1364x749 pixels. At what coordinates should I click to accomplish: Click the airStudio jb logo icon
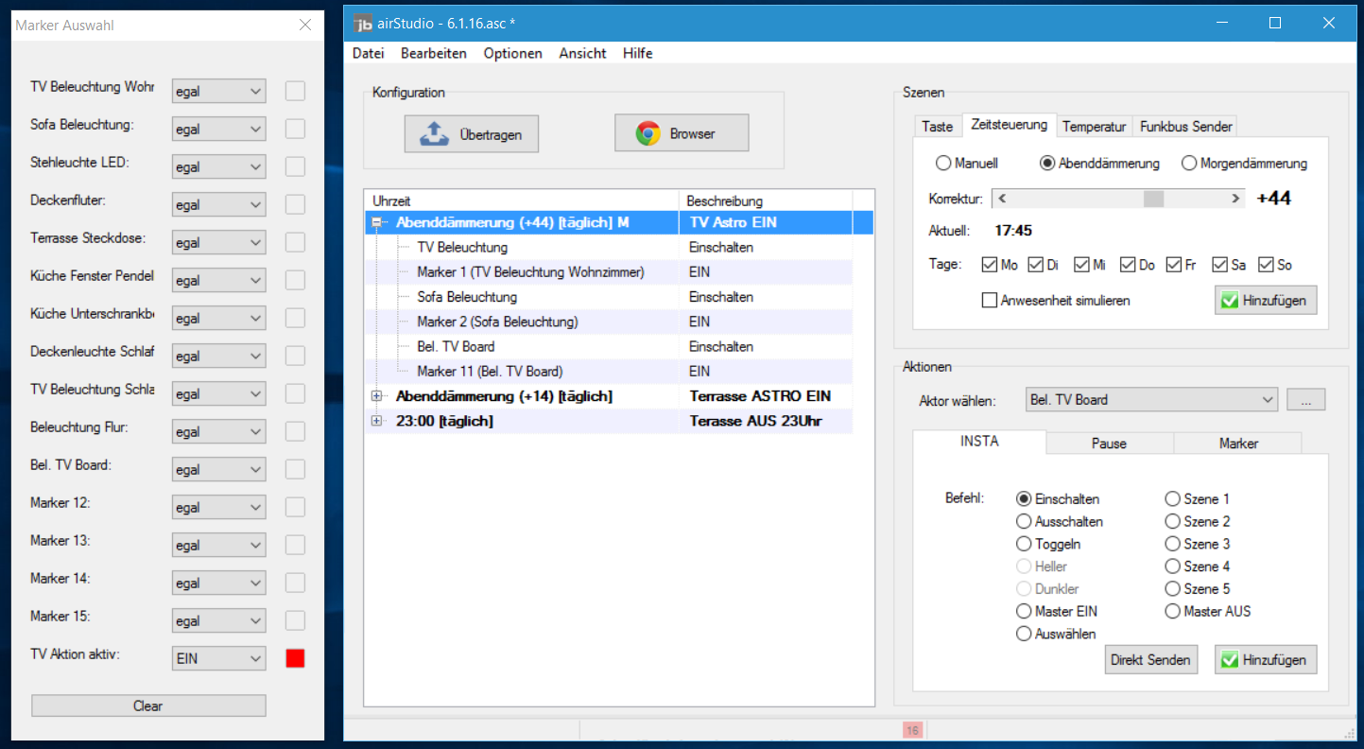[x=363, y=23]
